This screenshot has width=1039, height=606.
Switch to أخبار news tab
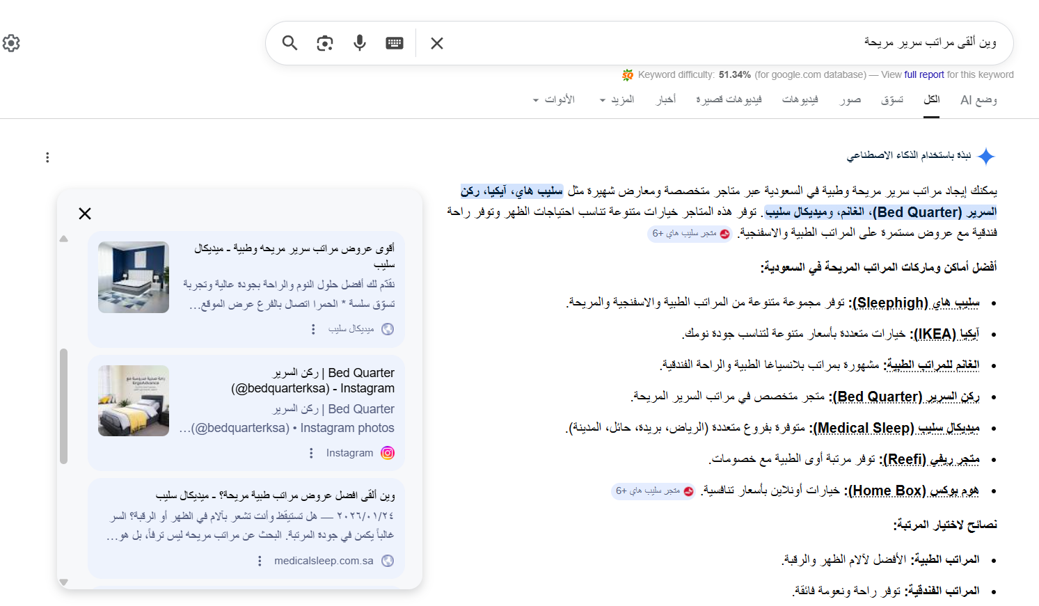[666, 99]
